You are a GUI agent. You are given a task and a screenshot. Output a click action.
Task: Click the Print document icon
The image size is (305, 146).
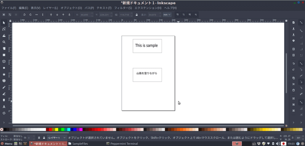tap(294, 41)
